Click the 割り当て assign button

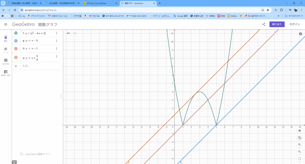point(277,24)
